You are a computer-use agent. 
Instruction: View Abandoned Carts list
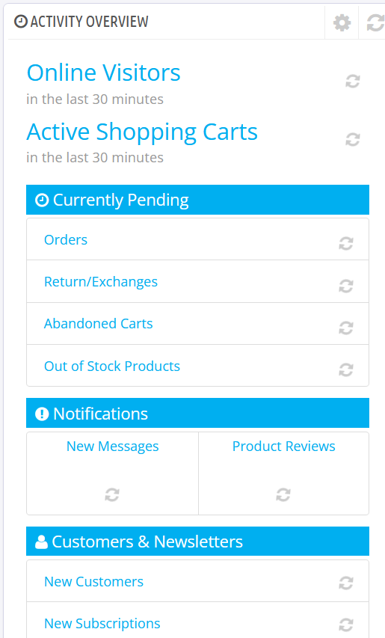tap(99, 323)
